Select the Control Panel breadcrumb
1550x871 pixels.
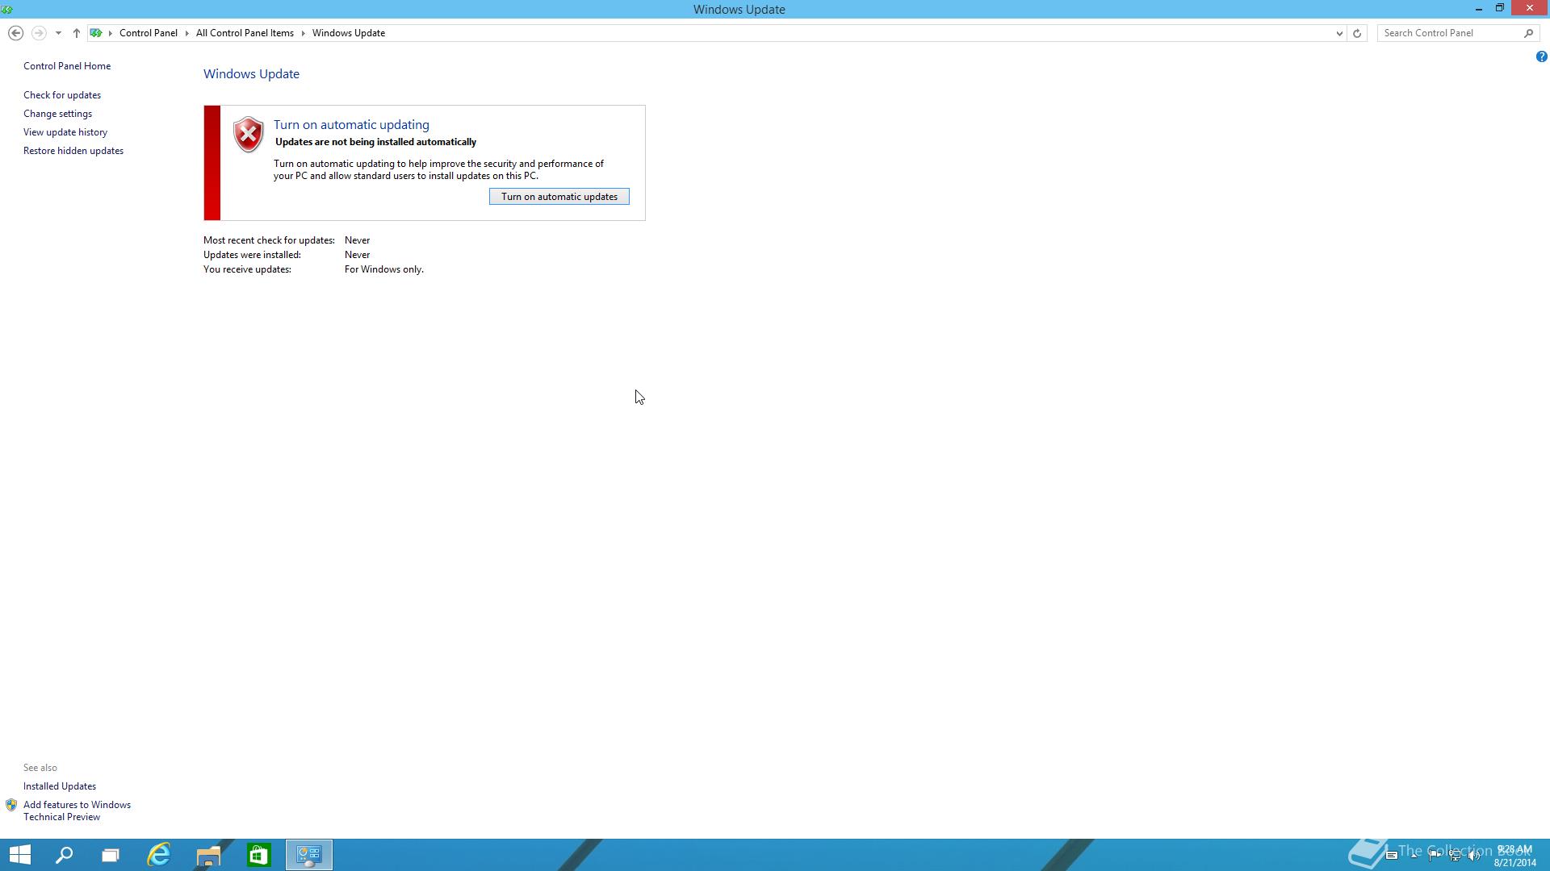149,33
